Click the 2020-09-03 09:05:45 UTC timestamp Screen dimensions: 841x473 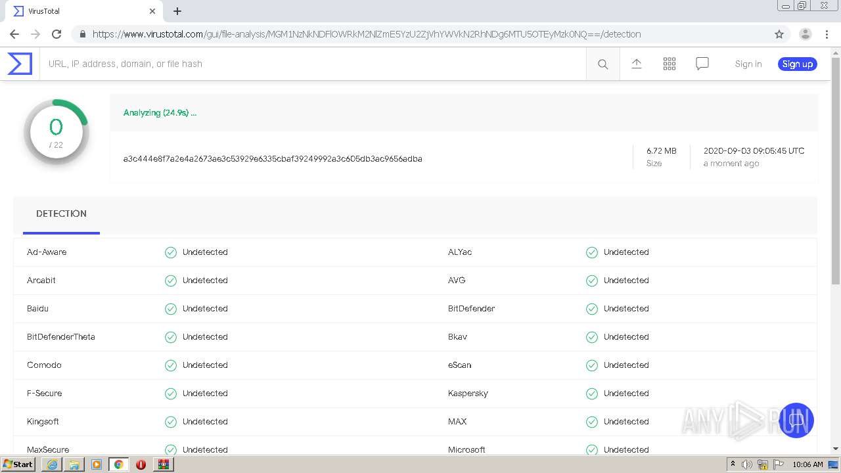coord(754,150)
